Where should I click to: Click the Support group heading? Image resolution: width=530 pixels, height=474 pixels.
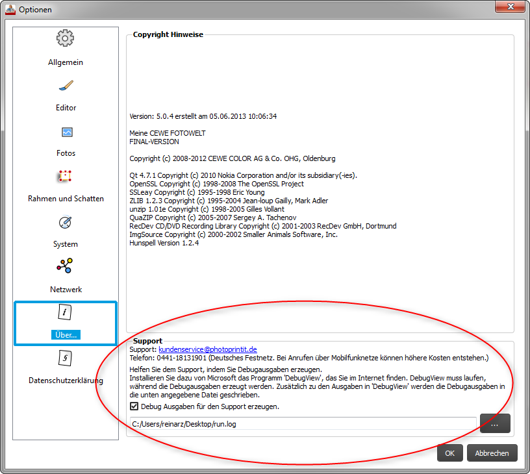[x=147, y=340]
